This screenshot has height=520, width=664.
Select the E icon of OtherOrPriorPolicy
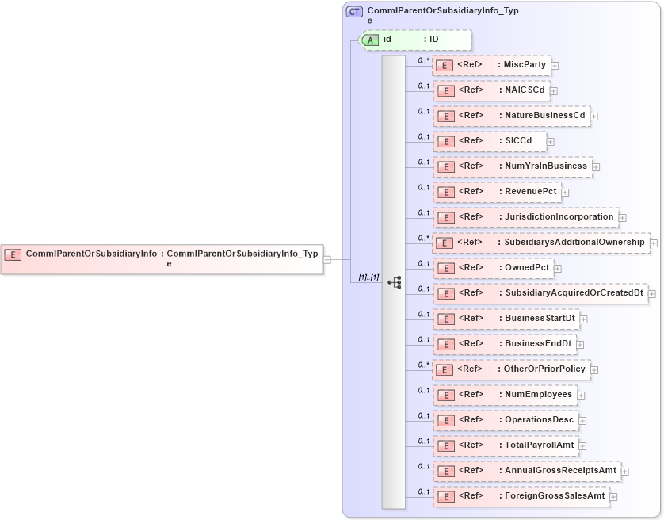pos(445,369)
